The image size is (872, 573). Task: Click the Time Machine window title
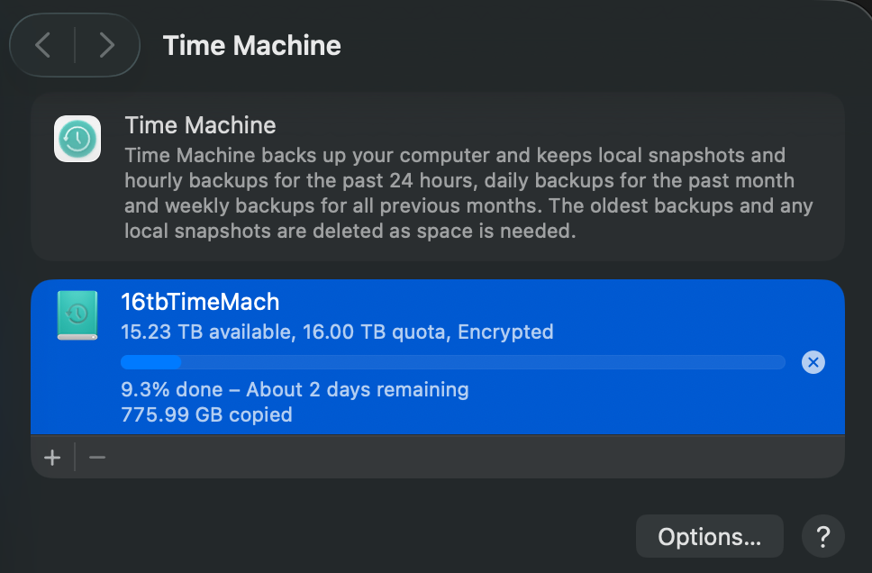click(251, 45)
